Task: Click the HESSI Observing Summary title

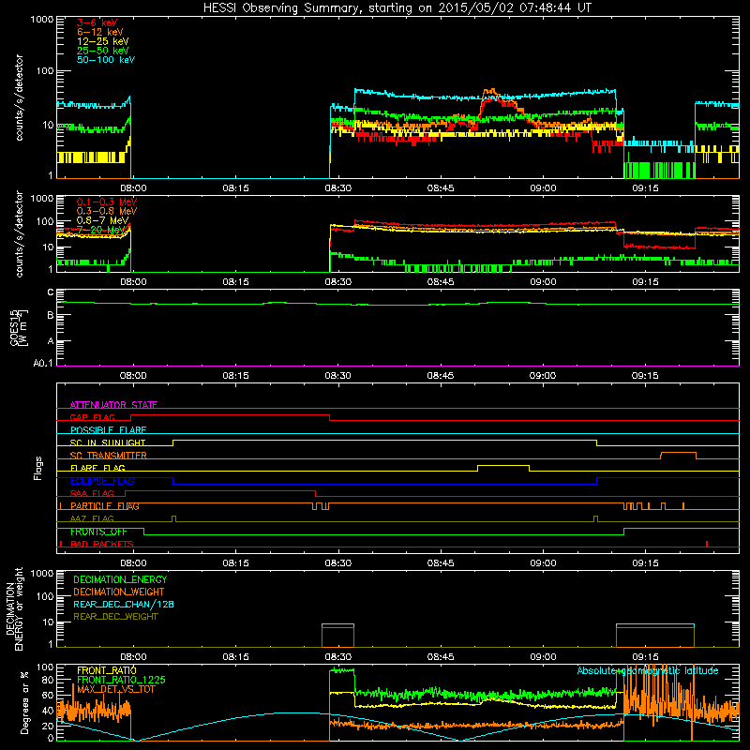Action: click(397, 8)
